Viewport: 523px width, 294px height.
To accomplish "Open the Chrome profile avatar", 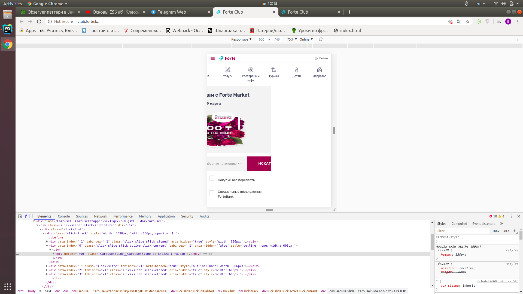I will point(508,22).
